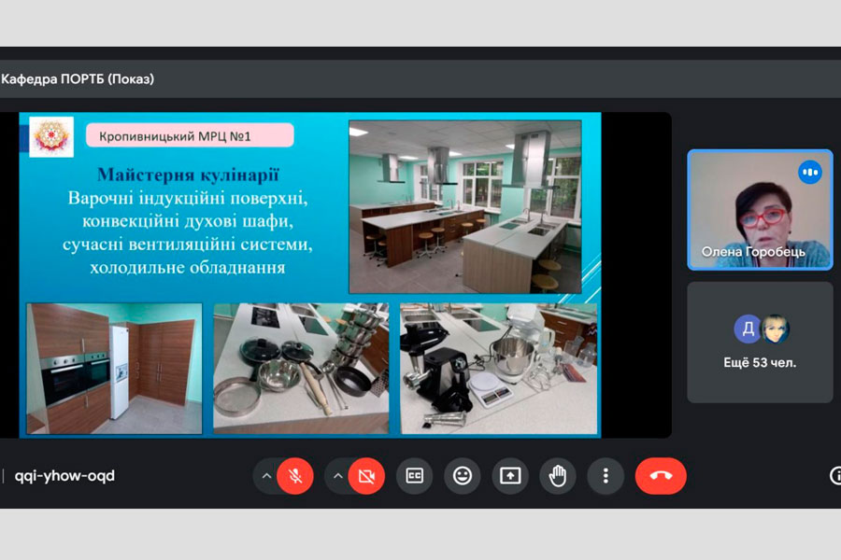
Task: Raise your hand
Action: point(558,476)
